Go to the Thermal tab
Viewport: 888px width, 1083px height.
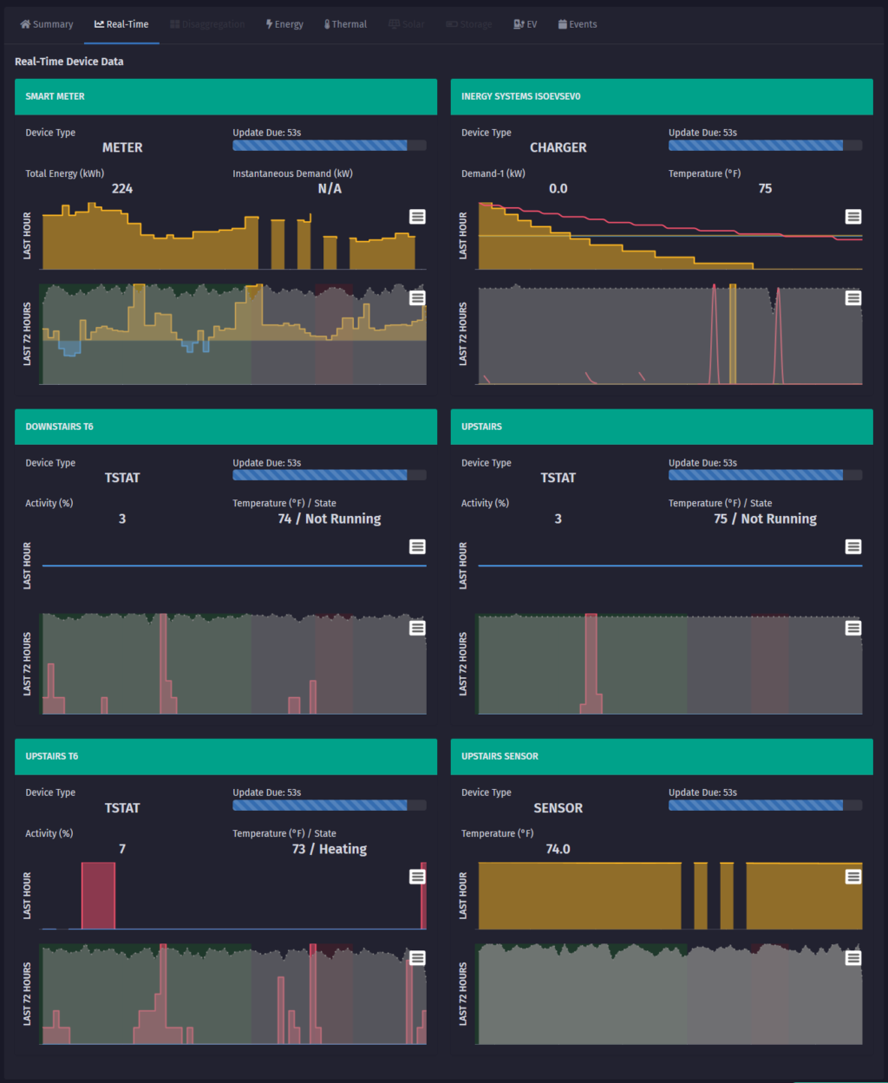345,24
